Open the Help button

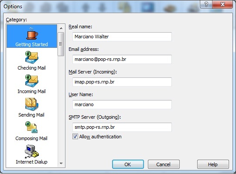click(x=213, y=164)
